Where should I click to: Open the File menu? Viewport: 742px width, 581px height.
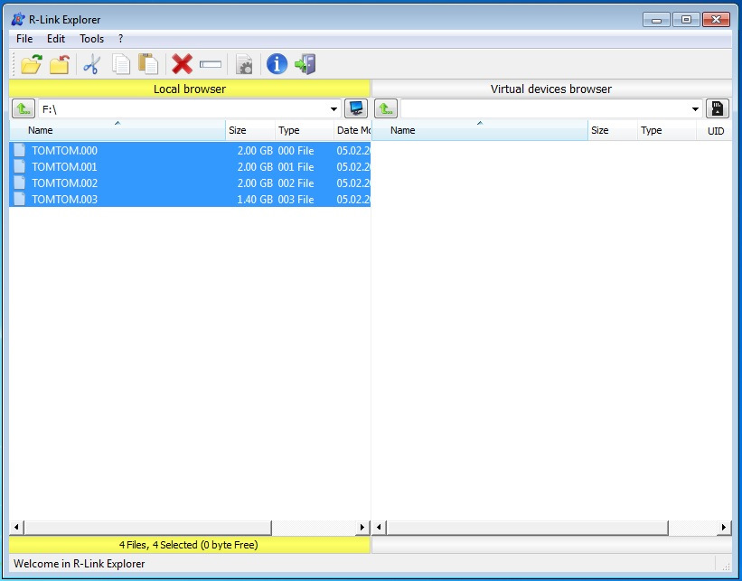coord(24,39)
